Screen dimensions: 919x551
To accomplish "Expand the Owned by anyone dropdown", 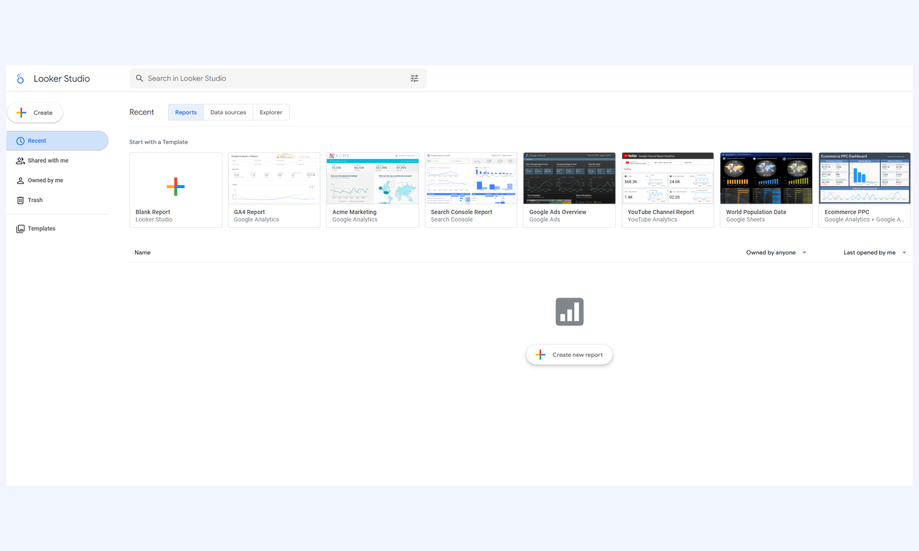I will click(776, 253).
